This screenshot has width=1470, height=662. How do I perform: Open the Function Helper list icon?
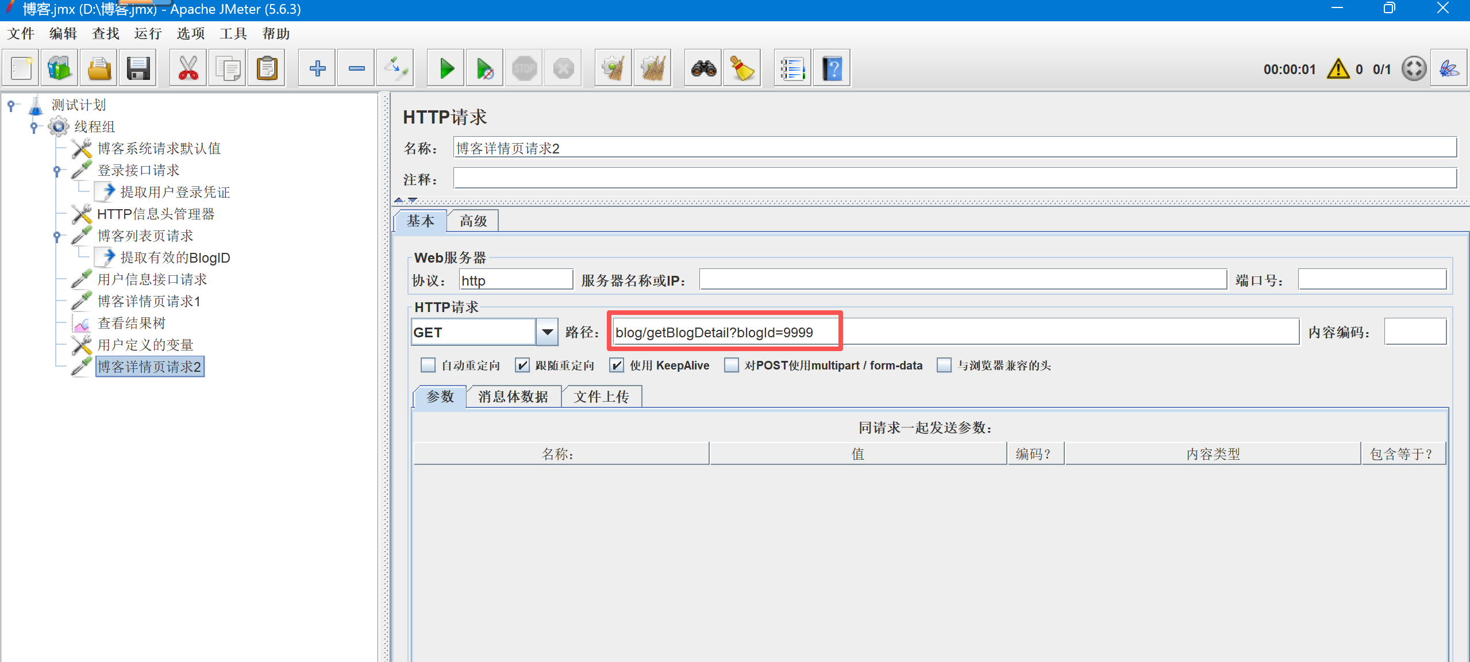point(792,69)
